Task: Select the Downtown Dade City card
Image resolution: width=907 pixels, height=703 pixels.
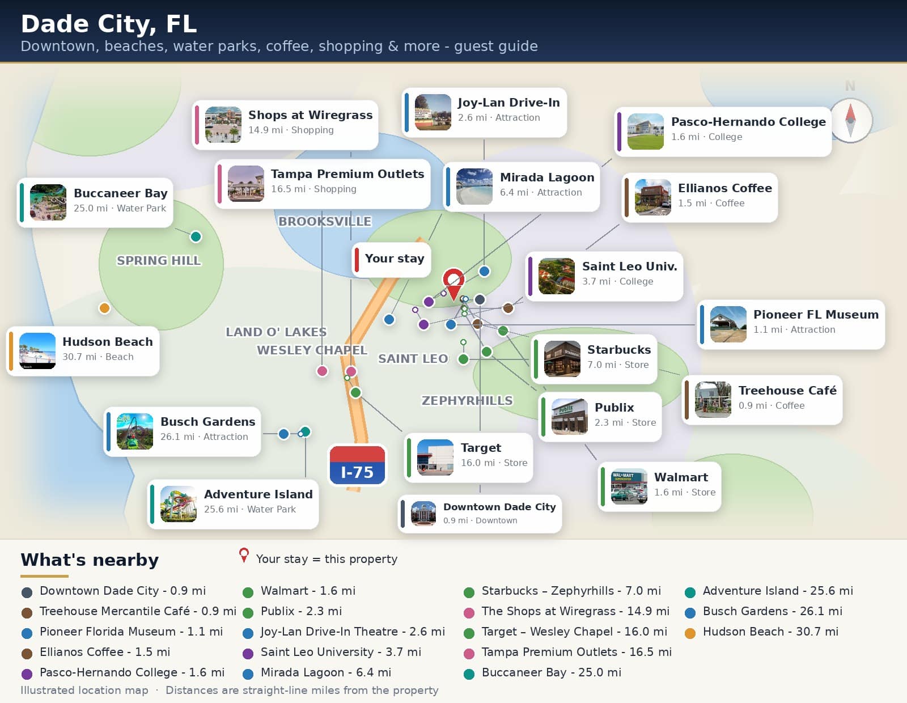Action: (480, 514)
